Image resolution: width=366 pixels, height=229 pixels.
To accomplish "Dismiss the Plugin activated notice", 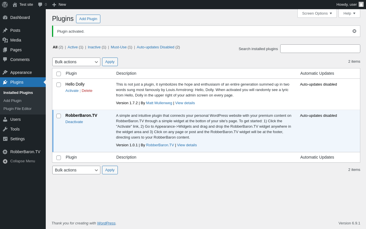I will pos(354,31).
